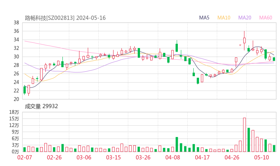Click the 05-10 date axis label
This screenshot has height=166, width=280.
261,157
